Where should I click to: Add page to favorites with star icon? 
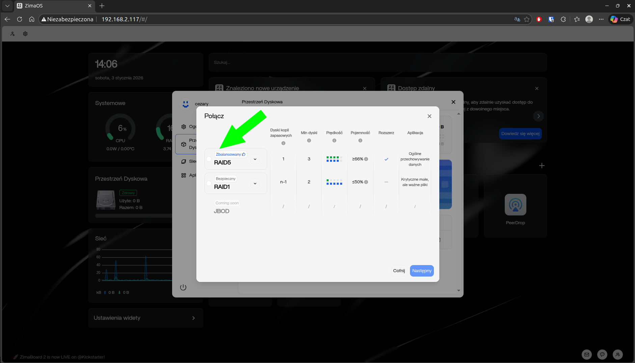coord(526,19)
